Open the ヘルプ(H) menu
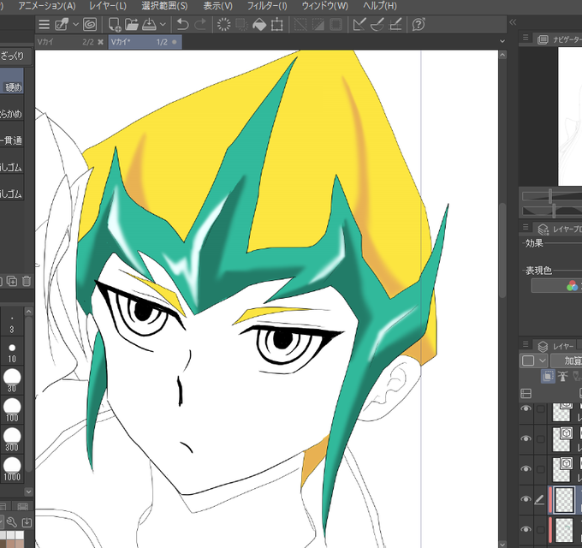Screen dimensions: 582x548 pos(380,6)
